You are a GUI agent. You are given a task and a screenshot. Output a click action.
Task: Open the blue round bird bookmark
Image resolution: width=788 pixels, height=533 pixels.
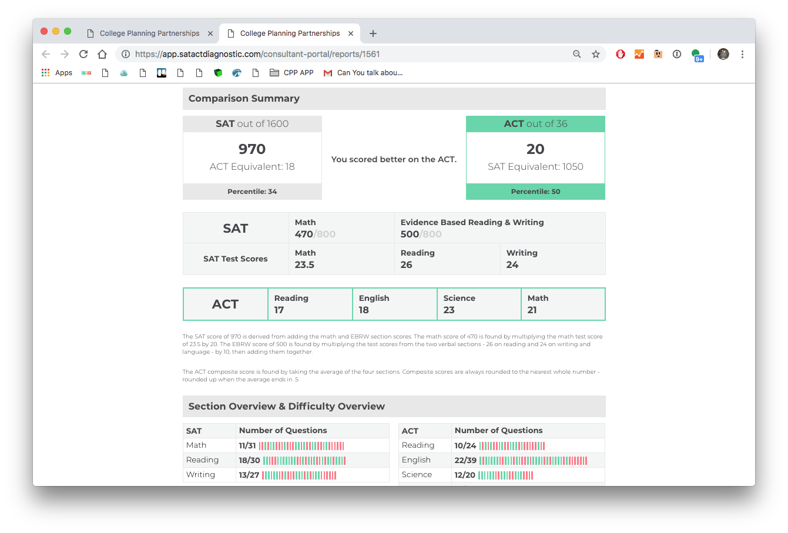(x=237, y=73)
